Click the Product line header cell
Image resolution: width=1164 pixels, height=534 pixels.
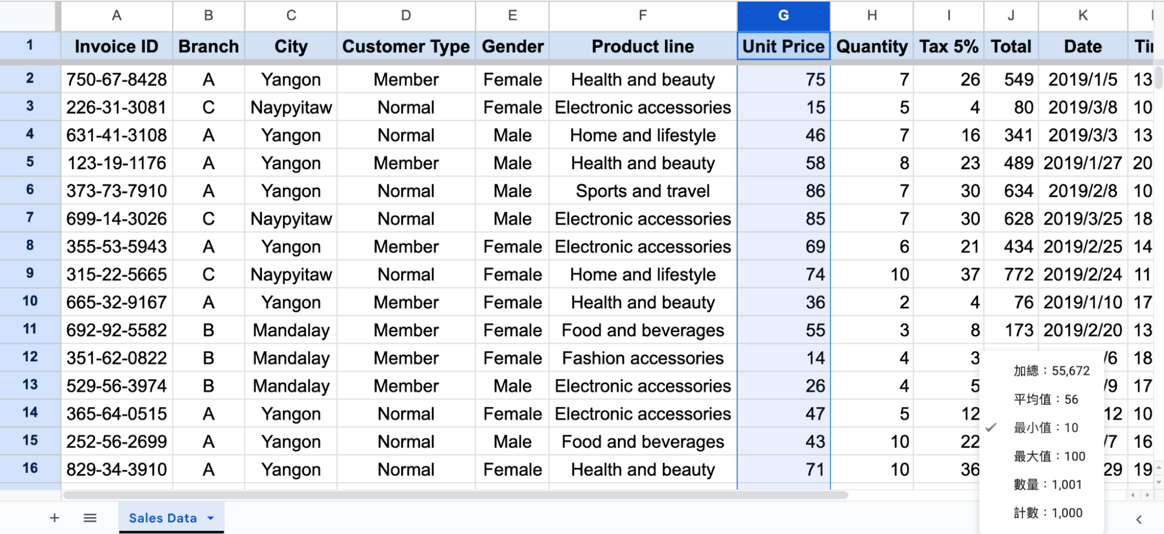click(642, 46)
